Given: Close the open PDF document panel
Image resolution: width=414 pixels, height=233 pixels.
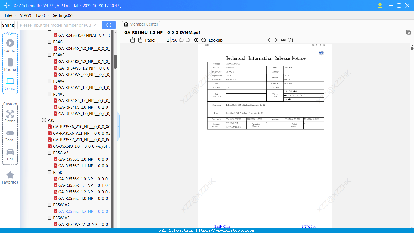Looking at the screenshot, I should tap(408, 32).
